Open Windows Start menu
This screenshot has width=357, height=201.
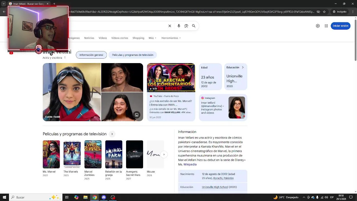click(x=4, y=197)
